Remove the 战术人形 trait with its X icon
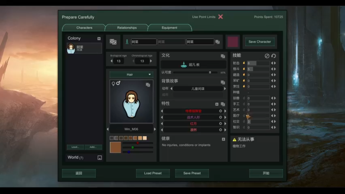This screenshot has width=345, height=194. 220,117
